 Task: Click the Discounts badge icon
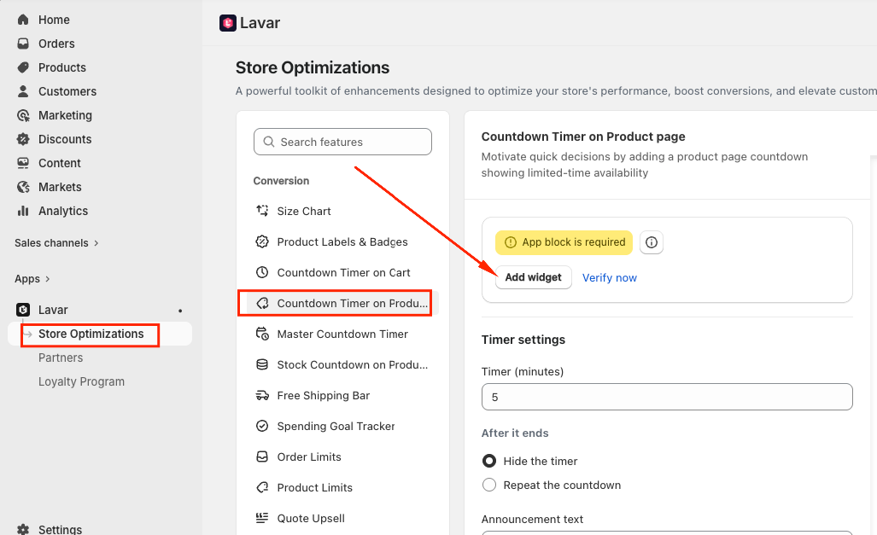pyautogui.click(x=23, y=139)
